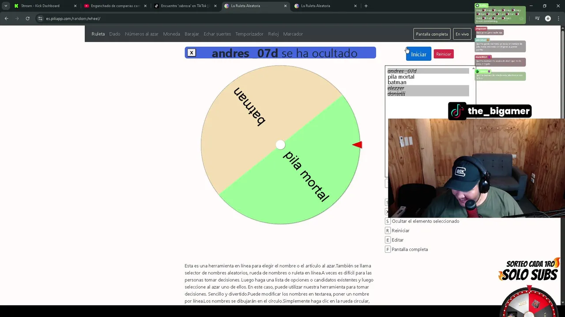This screenshot has width=565, height=317.
Task: Click Pantalla completa shortcut label
Action: [410, 249]
